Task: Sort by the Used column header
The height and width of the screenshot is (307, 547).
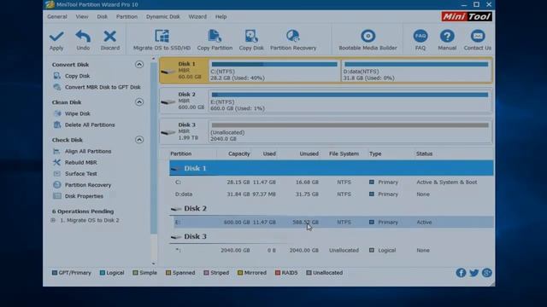Action: [269, 153]
